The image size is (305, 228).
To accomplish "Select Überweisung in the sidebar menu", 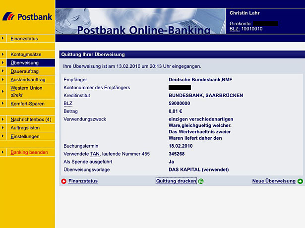I will point(24,63).
